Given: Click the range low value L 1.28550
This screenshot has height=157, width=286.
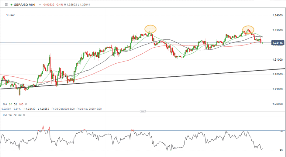Looking at the screenshot, I should tap(43, 109).
